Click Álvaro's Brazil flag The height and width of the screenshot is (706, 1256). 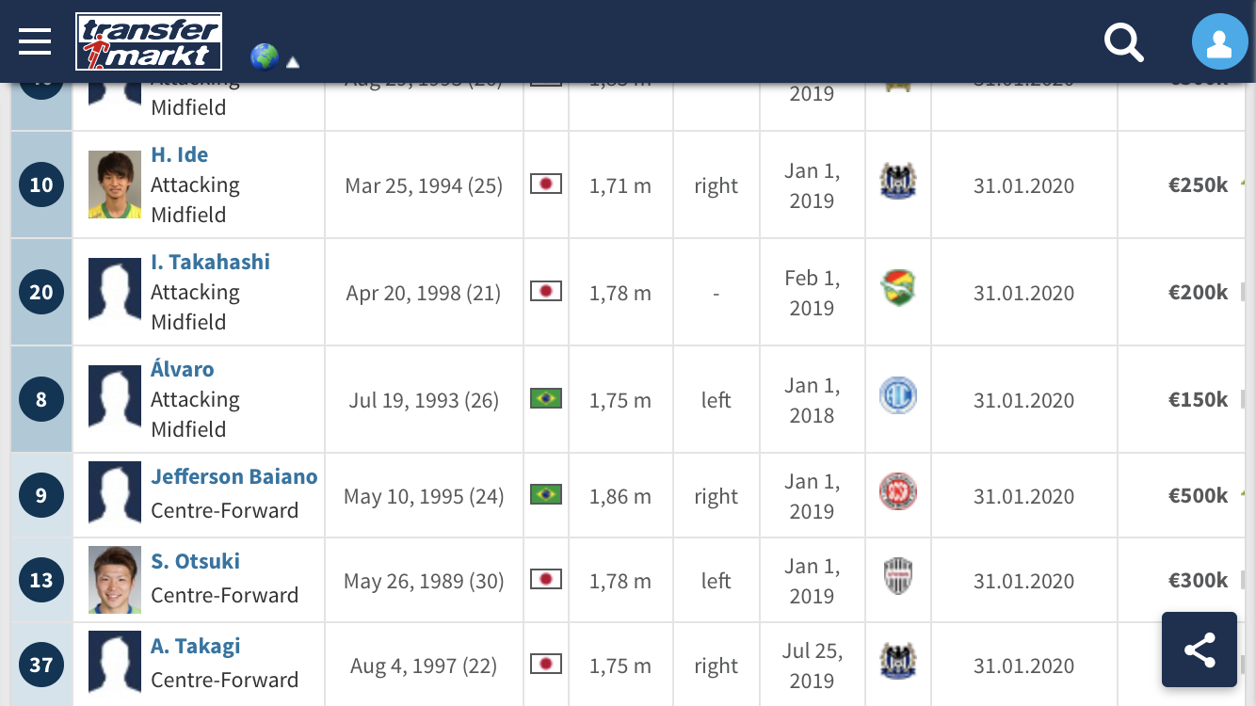[x=546, y=398]
